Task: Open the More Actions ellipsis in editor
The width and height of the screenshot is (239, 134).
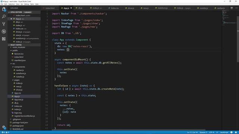Action: point(236,8)
